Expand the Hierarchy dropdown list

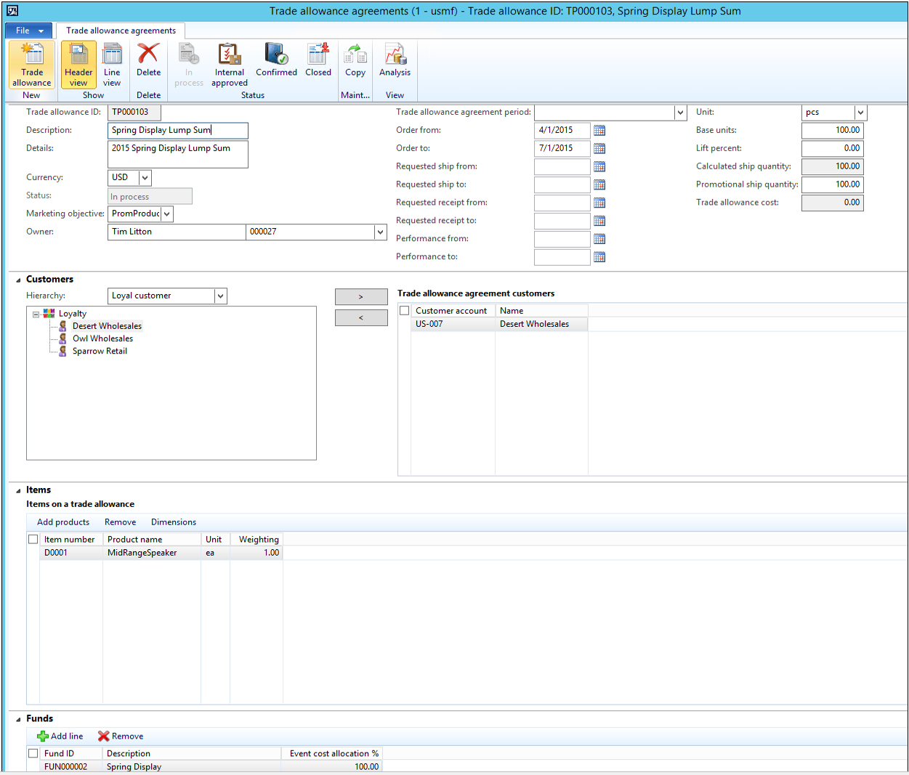[x=220, y=296]
